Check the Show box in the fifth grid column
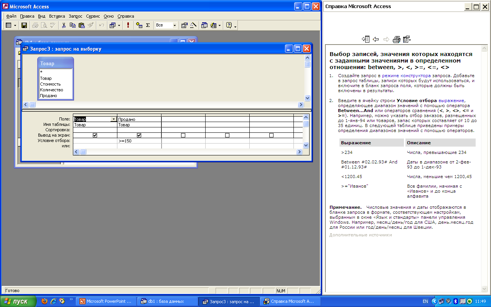 [x=272, y=135]
